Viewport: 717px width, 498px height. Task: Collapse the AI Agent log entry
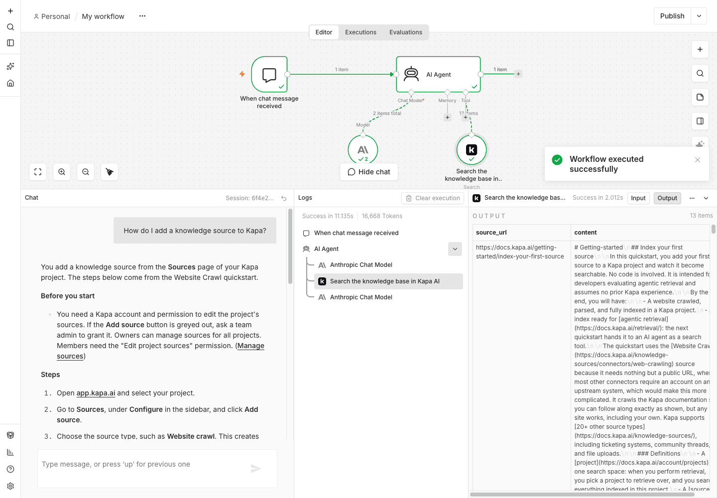click(455, 249)
